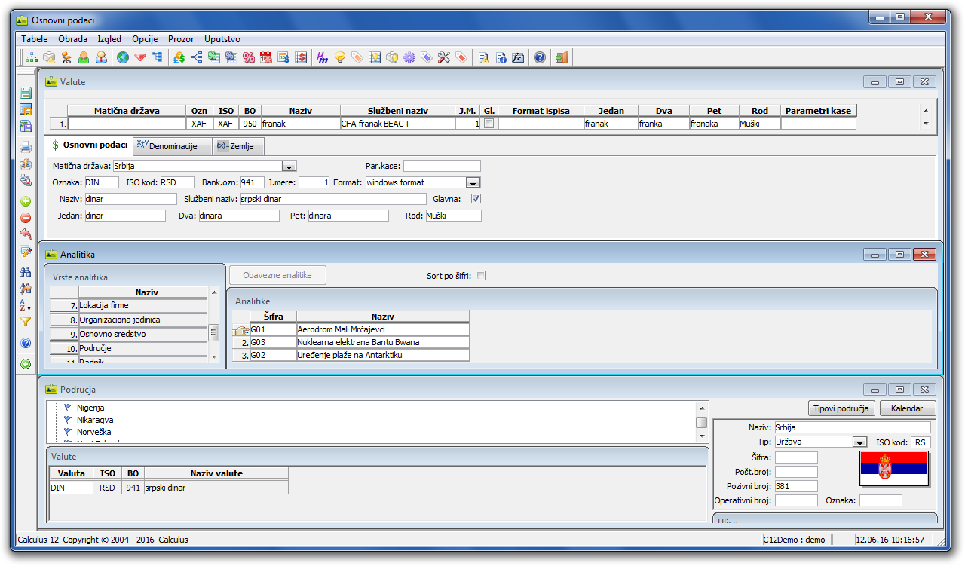Open the Obrada menu
The image size is (965, 566).
(x=72, y=39)
